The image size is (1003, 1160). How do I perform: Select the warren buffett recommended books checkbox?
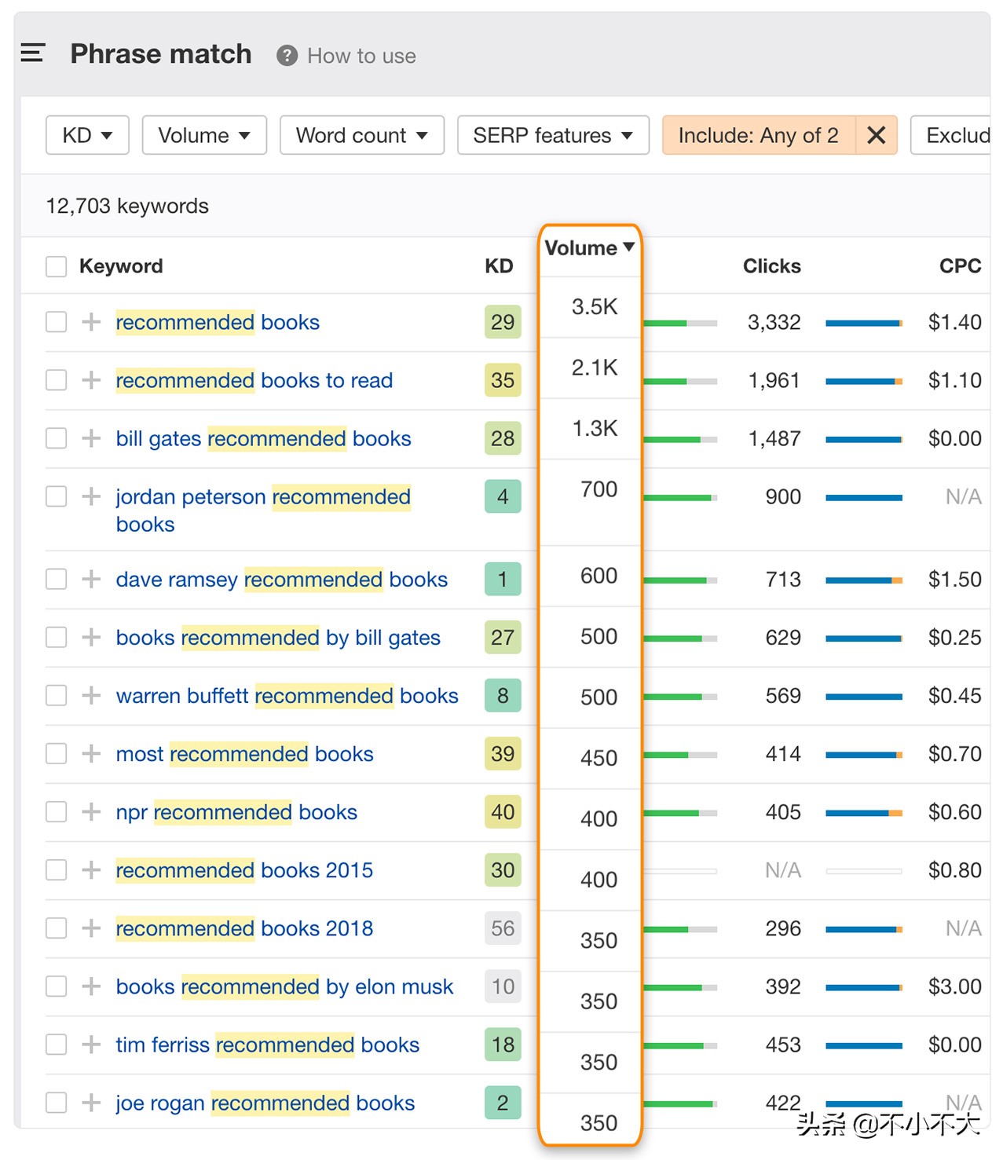56,696
